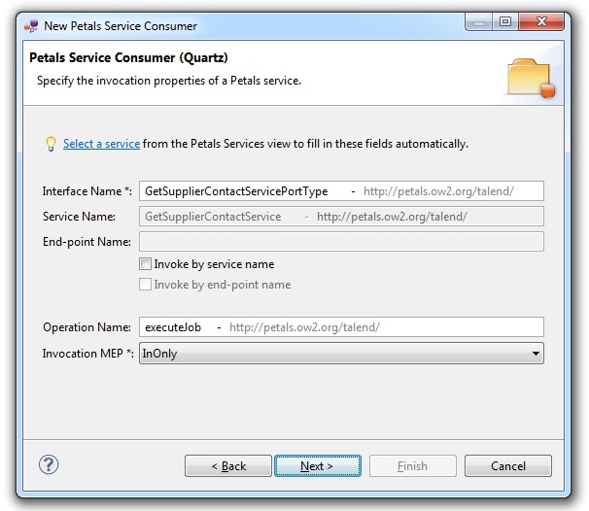Click the Petals wizard window title icon

29,25
